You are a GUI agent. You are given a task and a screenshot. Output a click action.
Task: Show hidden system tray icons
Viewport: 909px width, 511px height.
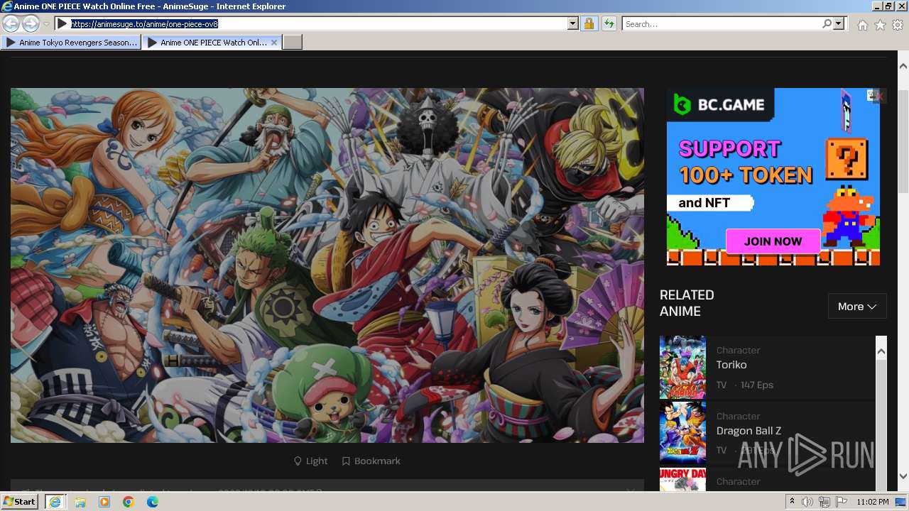pyautogui.click(x=793, y=502)
